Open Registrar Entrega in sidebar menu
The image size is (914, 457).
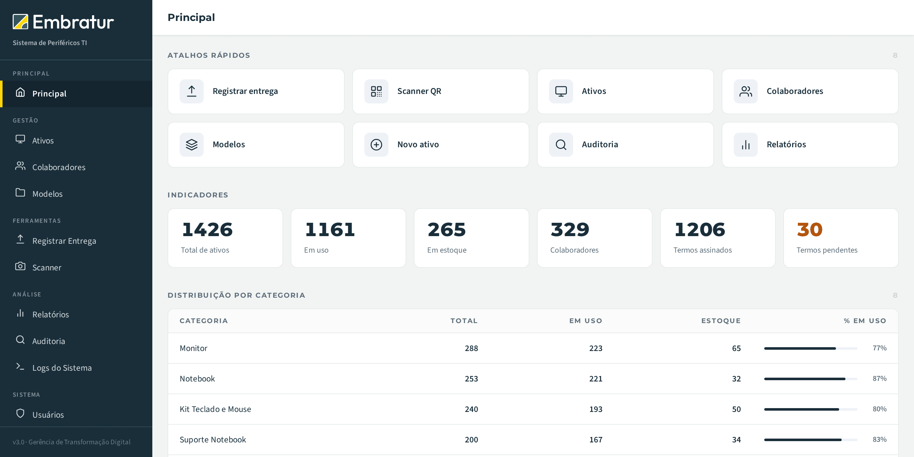[76, 241]
